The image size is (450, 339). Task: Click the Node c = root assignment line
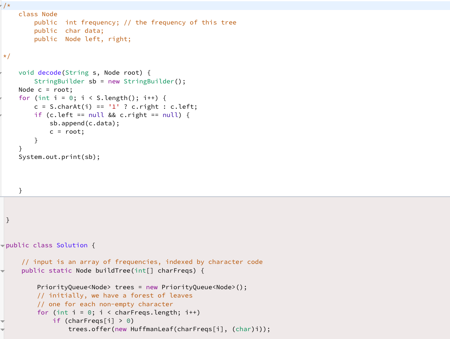pyautogui.click(x=45, y=89)
